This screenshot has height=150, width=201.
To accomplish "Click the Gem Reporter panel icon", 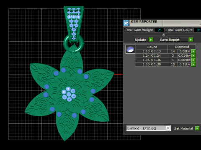I will [126, 23].
